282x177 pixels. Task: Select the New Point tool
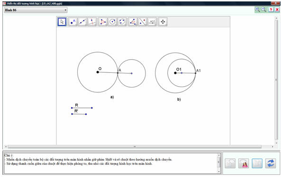pyautogui.click(x=73, y=22)
